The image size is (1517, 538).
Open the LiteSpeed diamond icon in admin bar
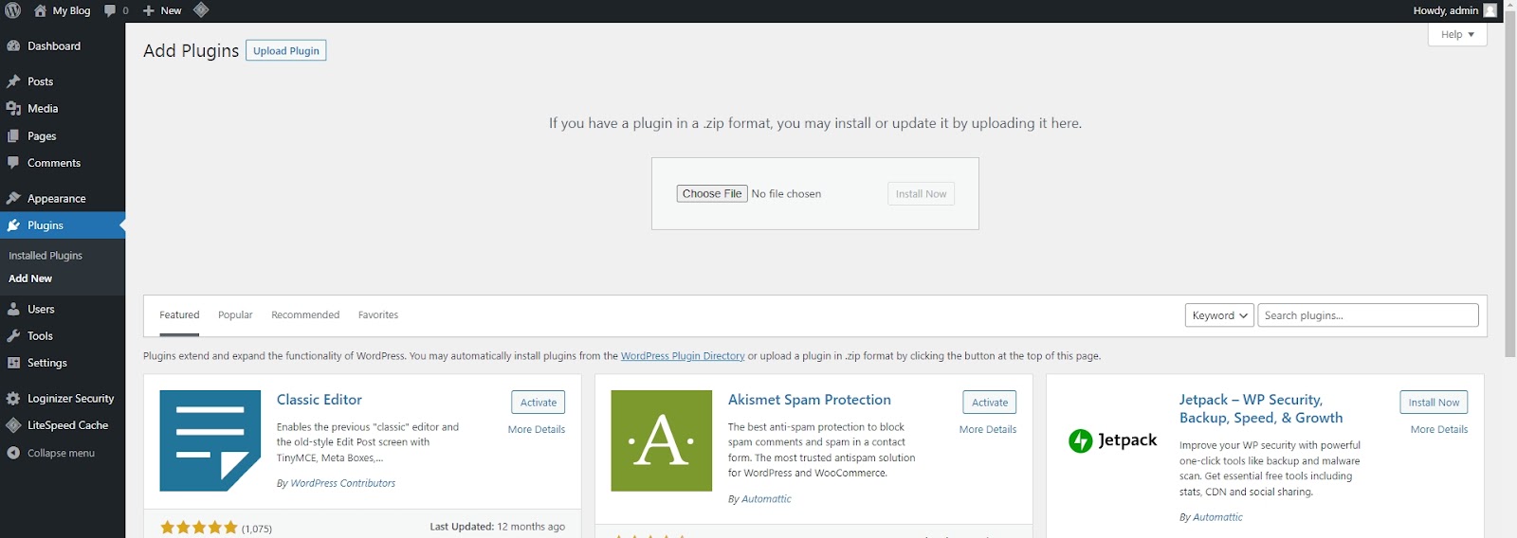[x=201, y=10]
